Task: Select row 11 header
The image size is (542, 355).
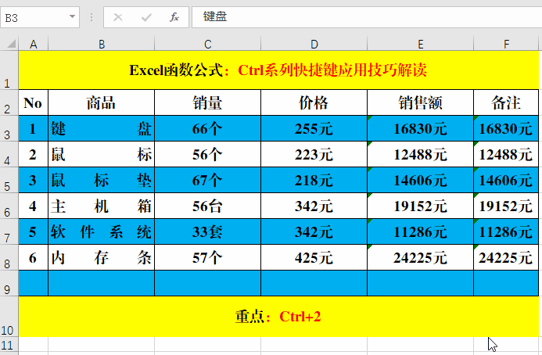Action: 9,345
